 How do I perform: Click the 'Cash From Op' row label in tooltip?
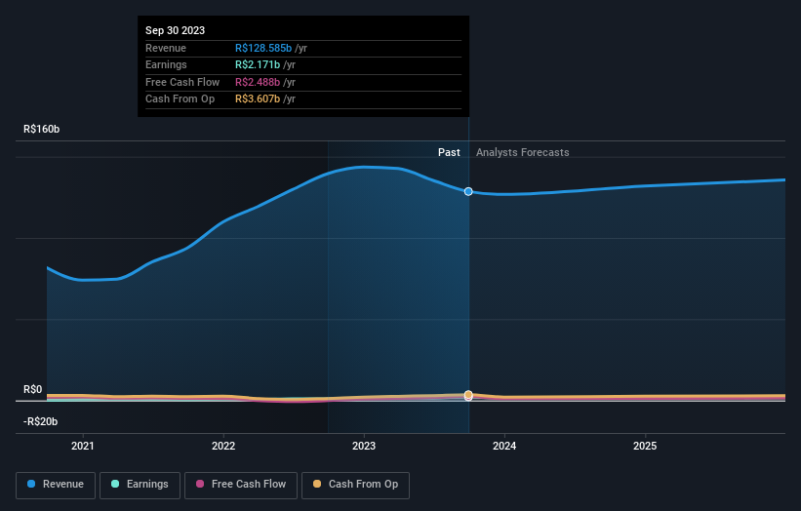click(x=180, y=99)
